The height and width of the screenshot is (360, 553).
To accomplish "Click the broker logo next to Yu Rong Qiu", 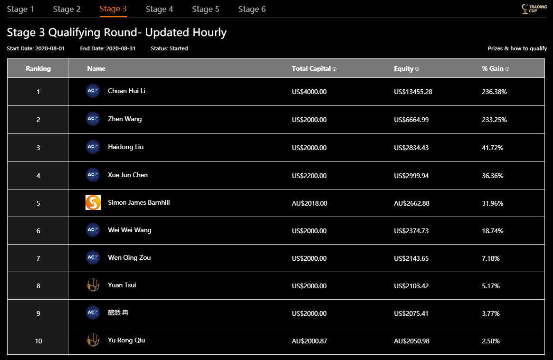I will point(93,341).
